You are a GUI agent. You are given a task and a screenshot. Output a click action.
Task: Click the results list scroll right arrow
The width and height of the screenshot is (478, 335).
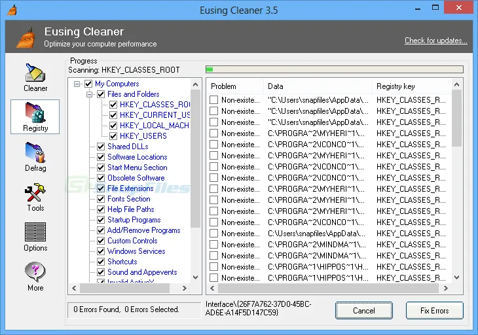[446, 288]
